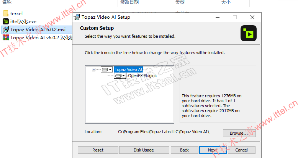
Task: Minimize the Topaz Video AI Setup window
Action: 218,17
